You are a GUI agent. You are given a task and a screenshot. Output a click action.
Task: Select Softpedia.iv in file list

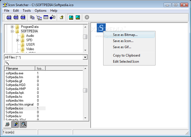13,116
